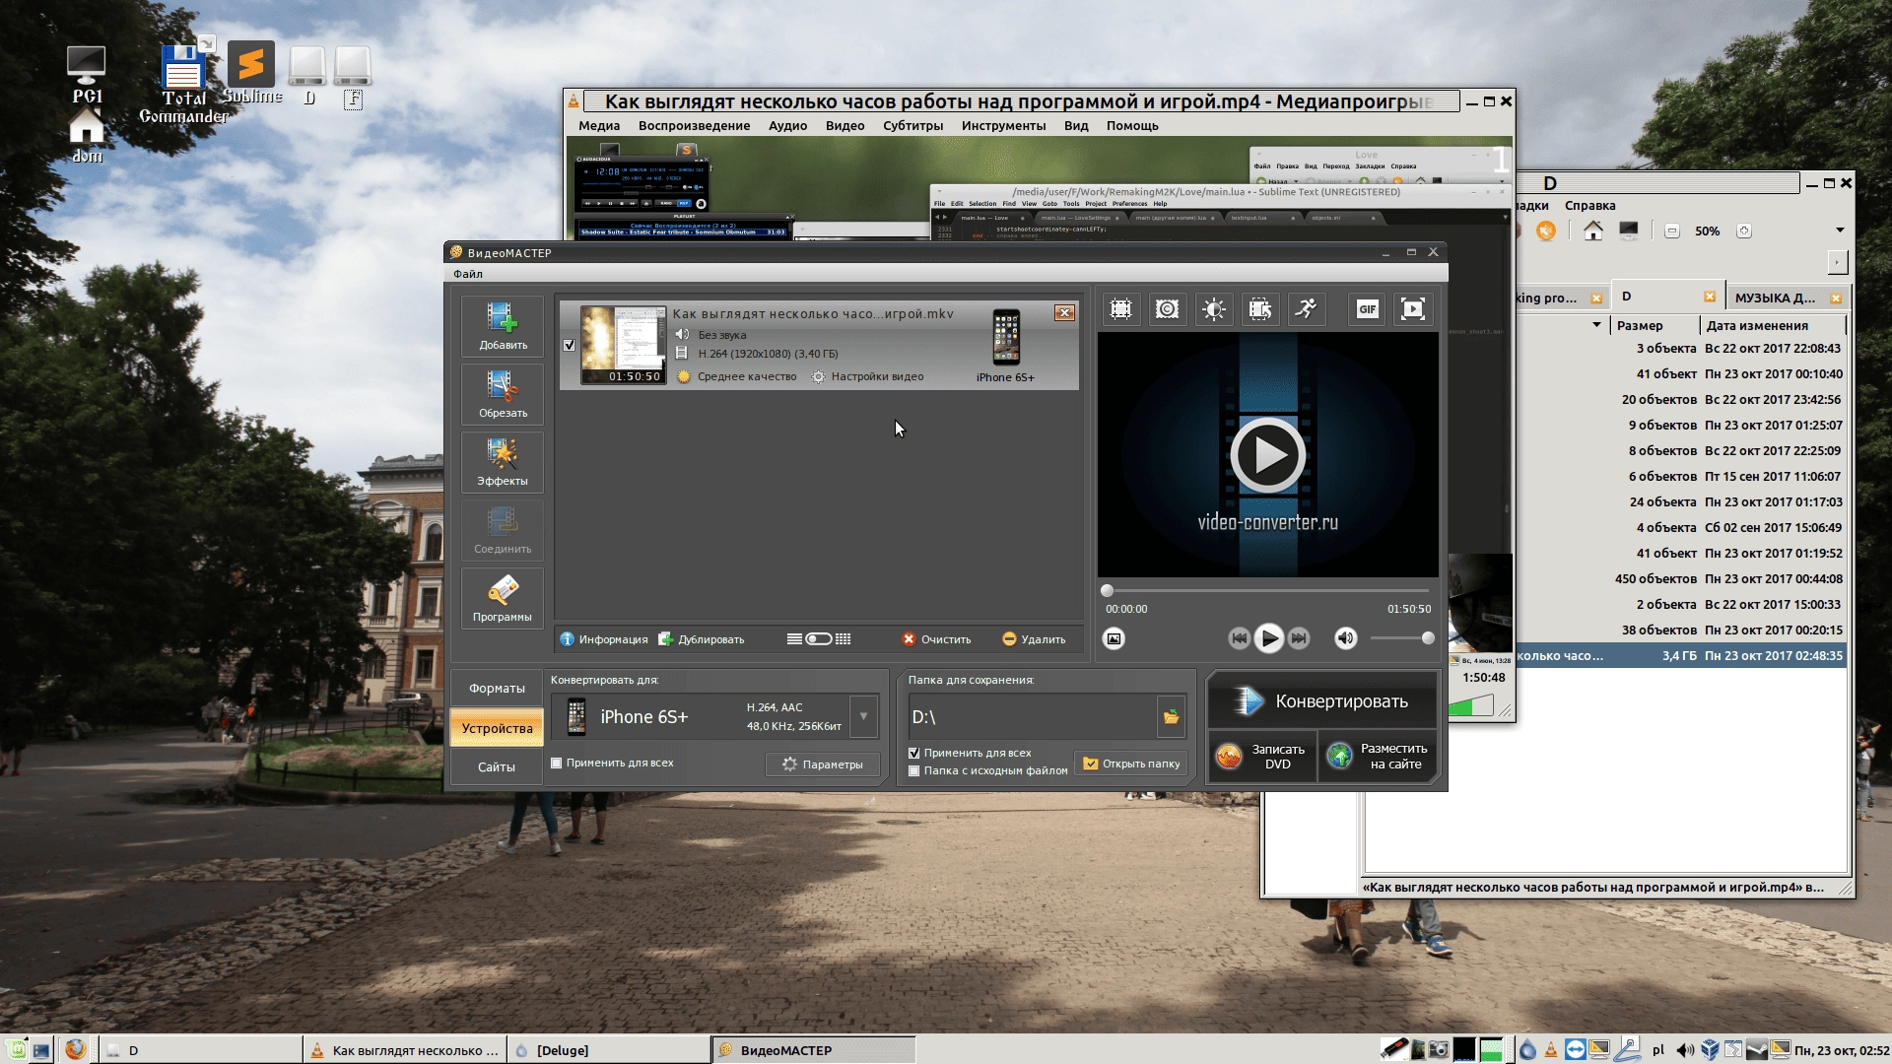Switch to Форматы tab
Viewport: 1892px width, 1064px height.
497,689
